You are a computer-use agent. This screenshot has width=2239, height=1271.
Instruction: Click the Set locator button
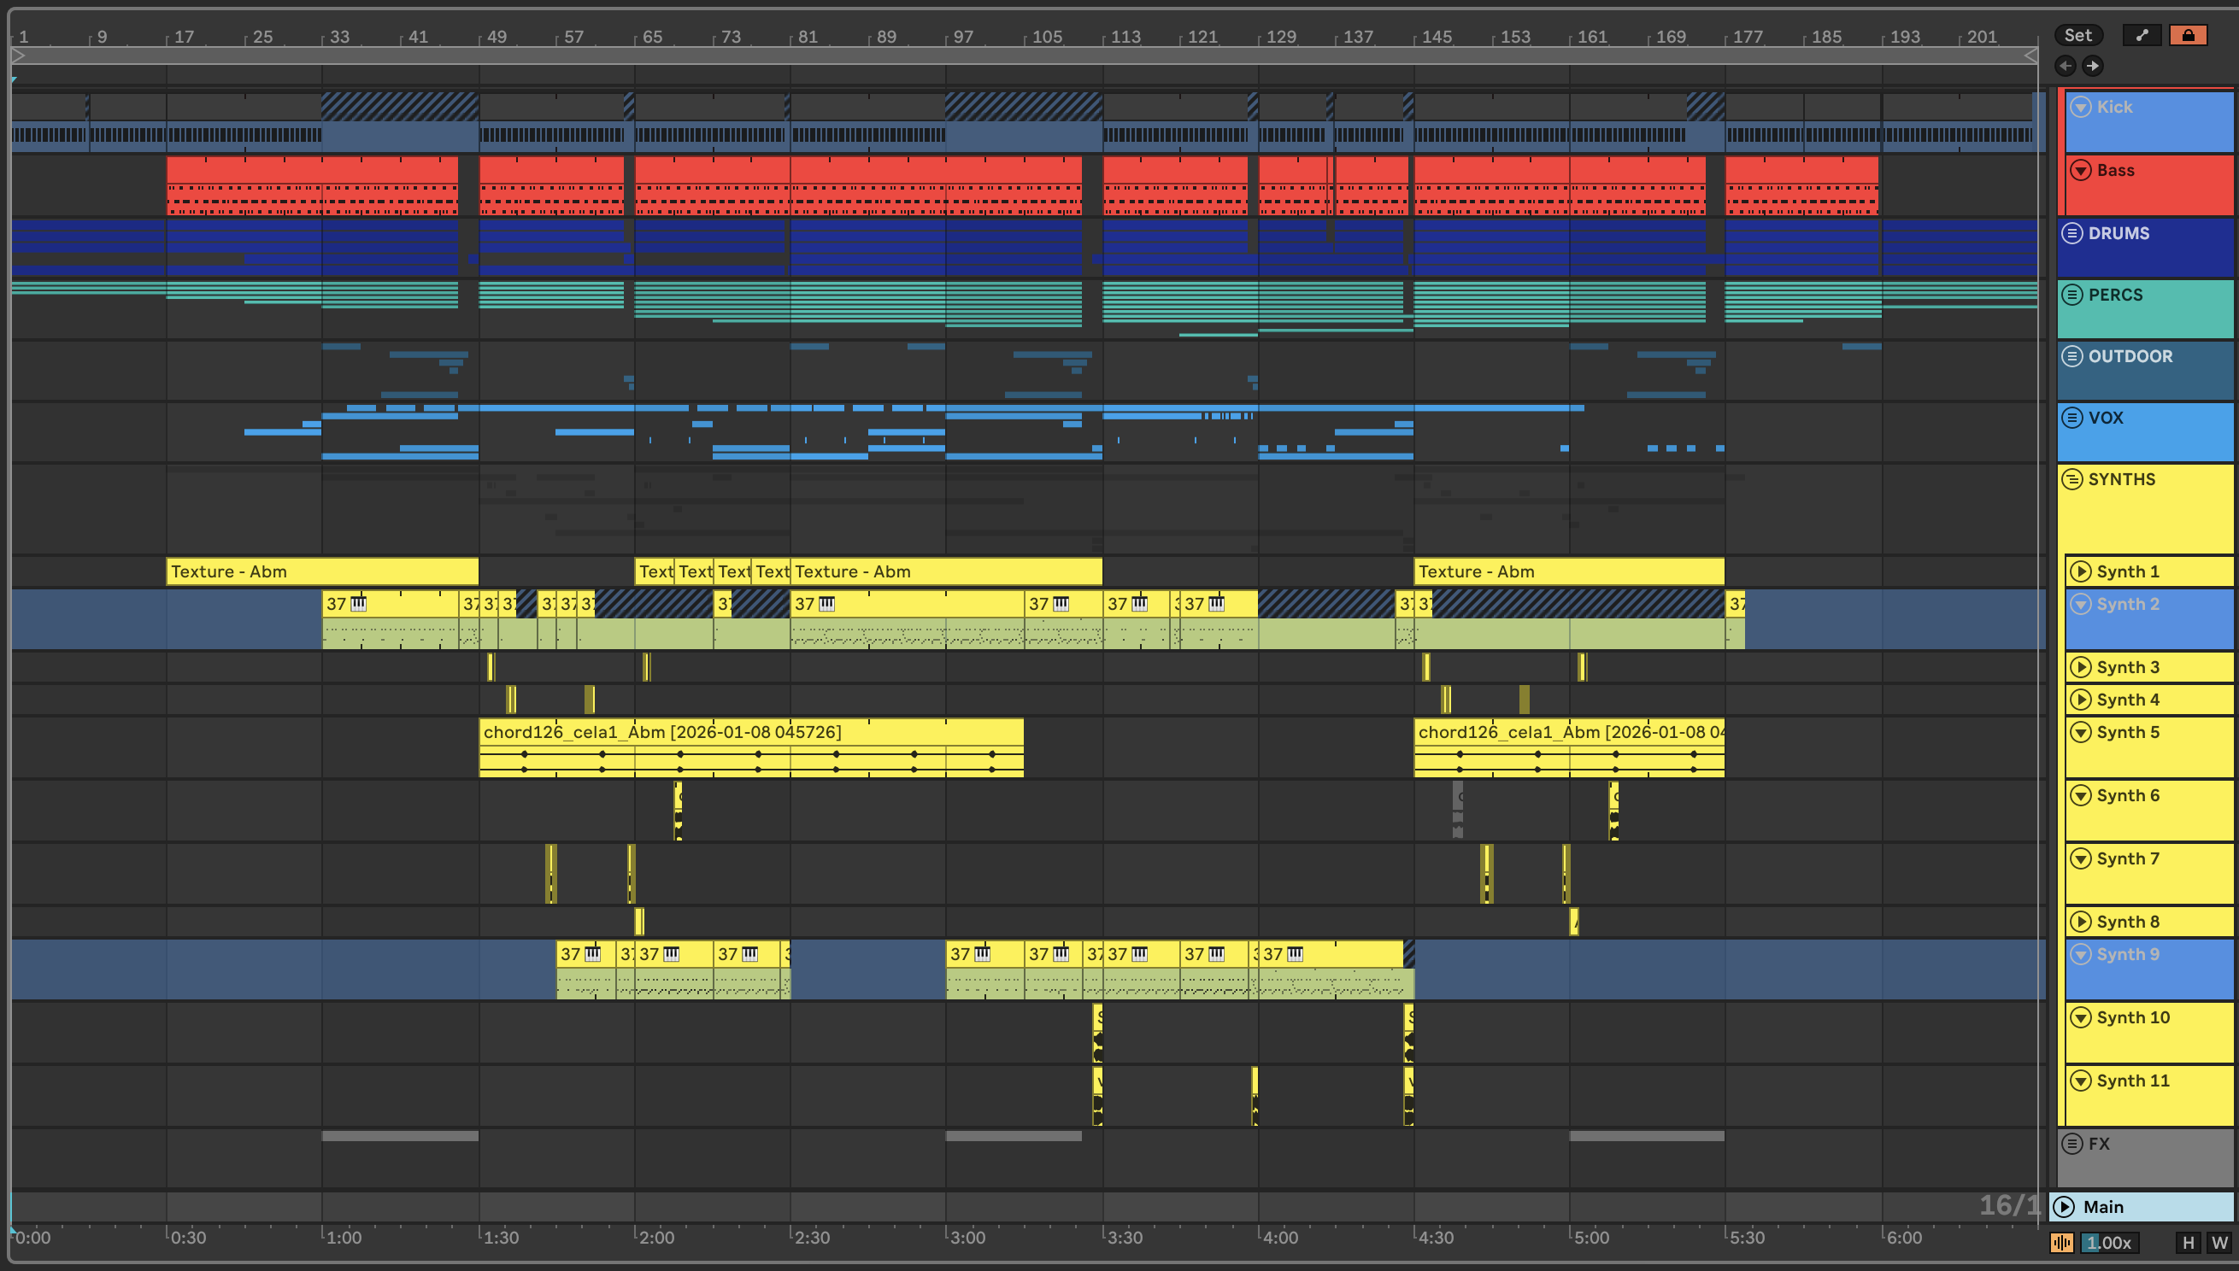[2077, 35]
